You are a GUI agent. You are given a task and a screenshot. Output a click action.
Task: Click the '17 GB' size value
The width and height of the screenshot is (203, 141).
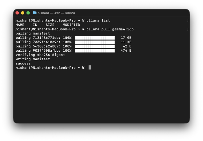tap(126, 38)
